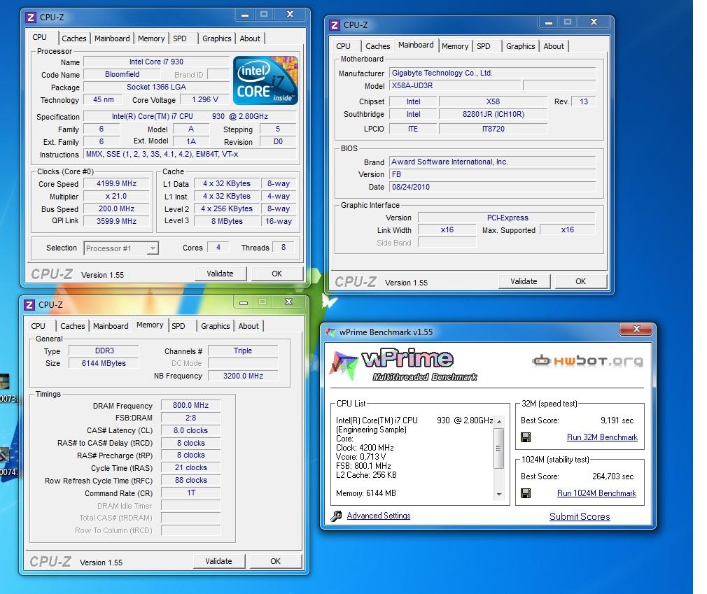Click the HWBOT.org logo in wPrime
Viewport: 707px width, 594px height.
click(x=587, y=360)
